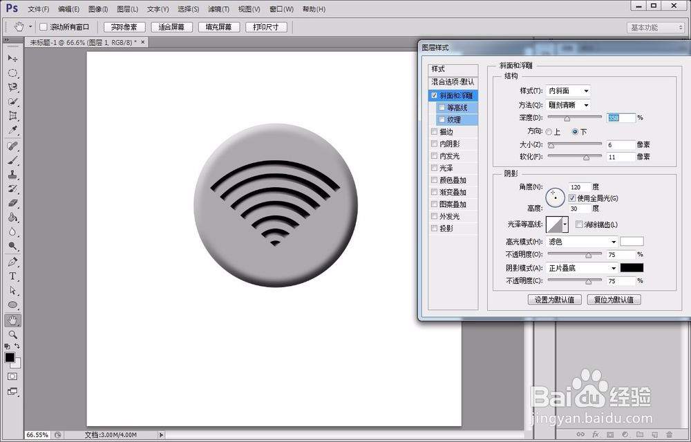This screenshot has width=691, height=442.
Task: Open the 滤镜(T) menu
Action: [218, 9]
